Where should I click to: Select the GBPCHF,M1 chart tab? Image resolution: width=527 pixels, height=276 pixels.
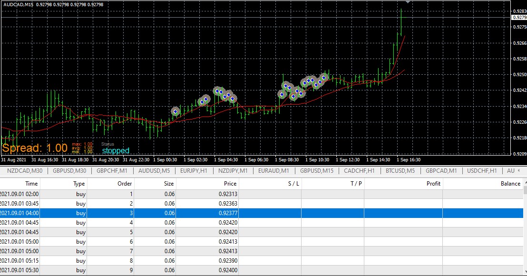pyautogui.click(x=112, y=171)
